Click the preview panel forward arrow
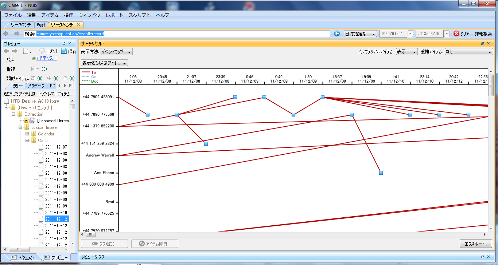 click(x=15, y=51)
